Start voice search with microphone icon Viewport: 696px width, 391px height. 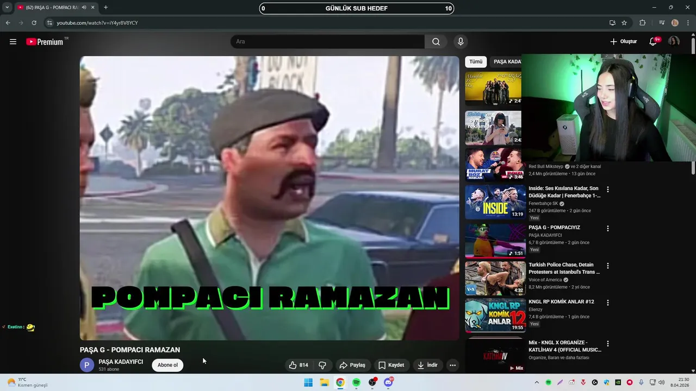(x=461, y=42)
